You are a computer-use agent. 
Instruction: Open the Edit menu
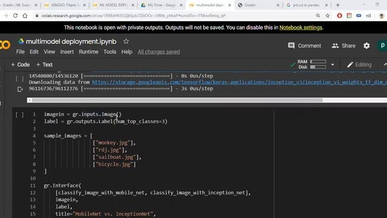click(x=34, y=51)
